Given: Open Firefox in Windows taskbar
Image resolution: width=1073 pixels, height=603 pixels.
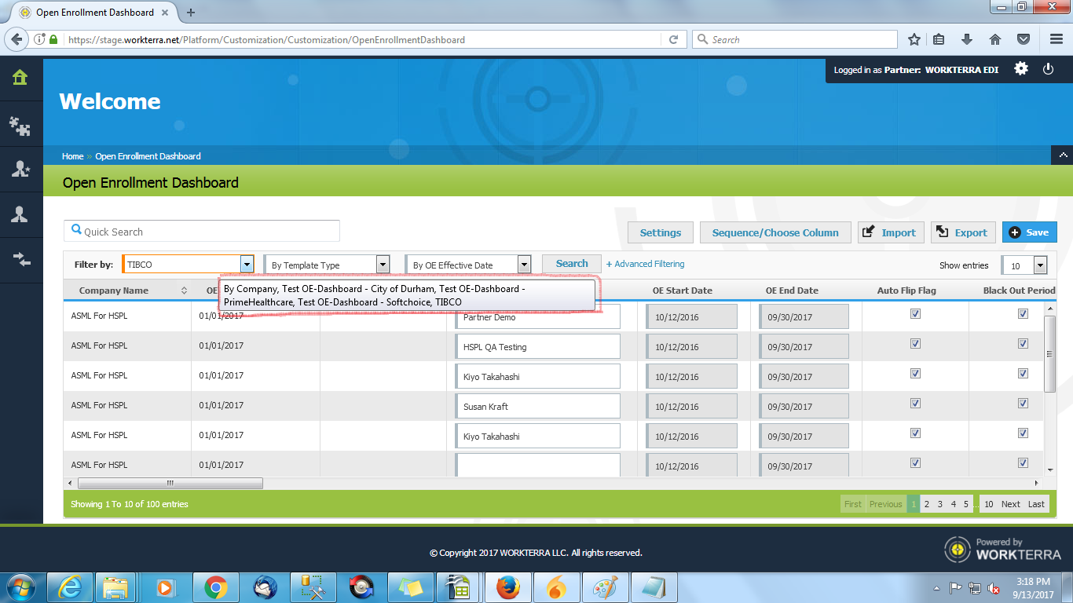Looking at the screenshot, I should click(x=508, y=587).
